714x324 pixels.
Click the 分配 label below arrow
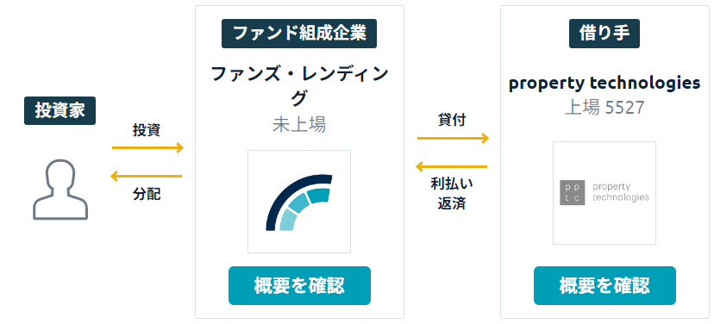pyautogui.click(x=147, y=195)
